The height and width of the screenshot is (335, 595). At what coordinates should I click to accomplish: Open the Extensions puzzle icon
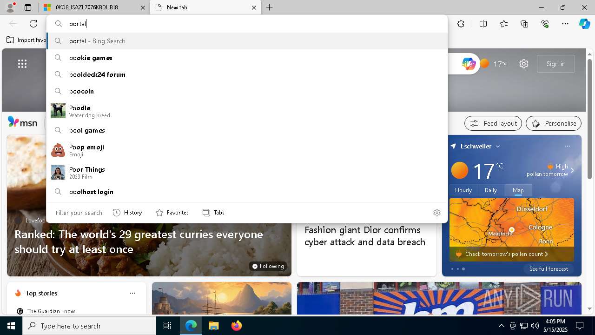point(461,24)
